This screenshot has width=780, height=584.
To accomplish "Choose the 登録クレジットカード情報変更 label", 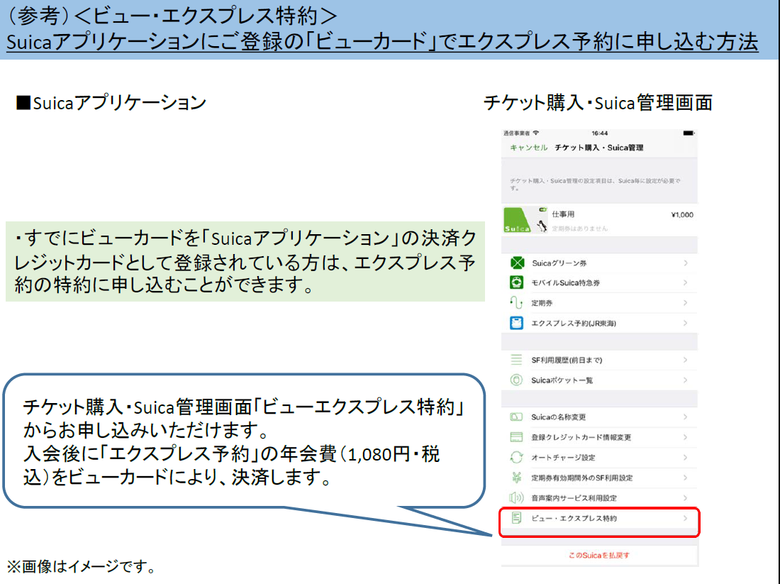I will pyautogui.click(x=581, y=438).
